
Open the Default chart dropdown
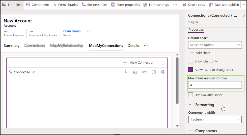215,45
